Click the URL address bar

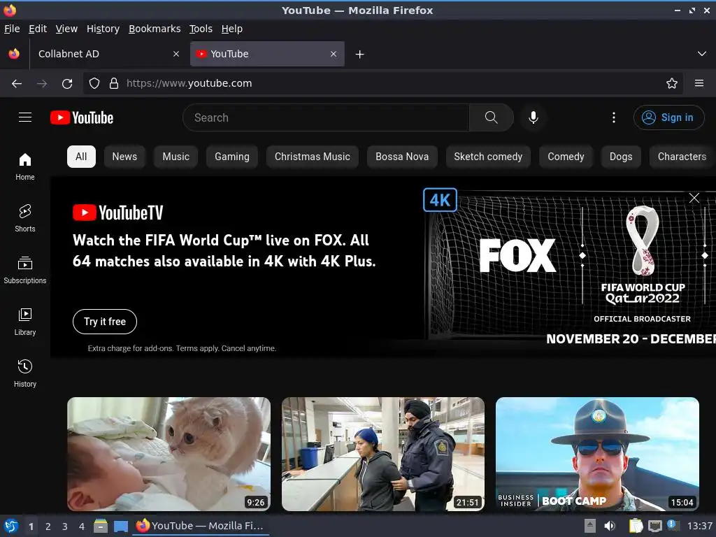click(382, 84)
